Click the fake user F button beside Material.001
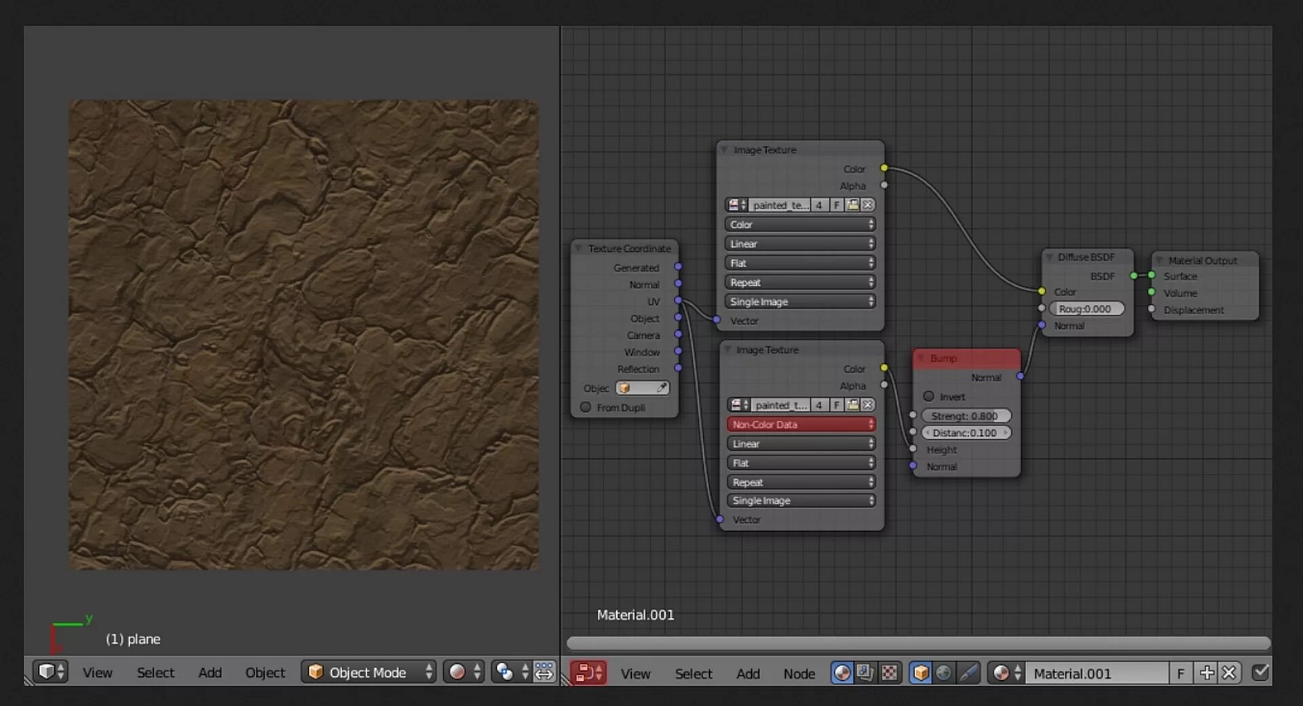This screenshot has height=706, width=1303. [x=1180, y=673]
